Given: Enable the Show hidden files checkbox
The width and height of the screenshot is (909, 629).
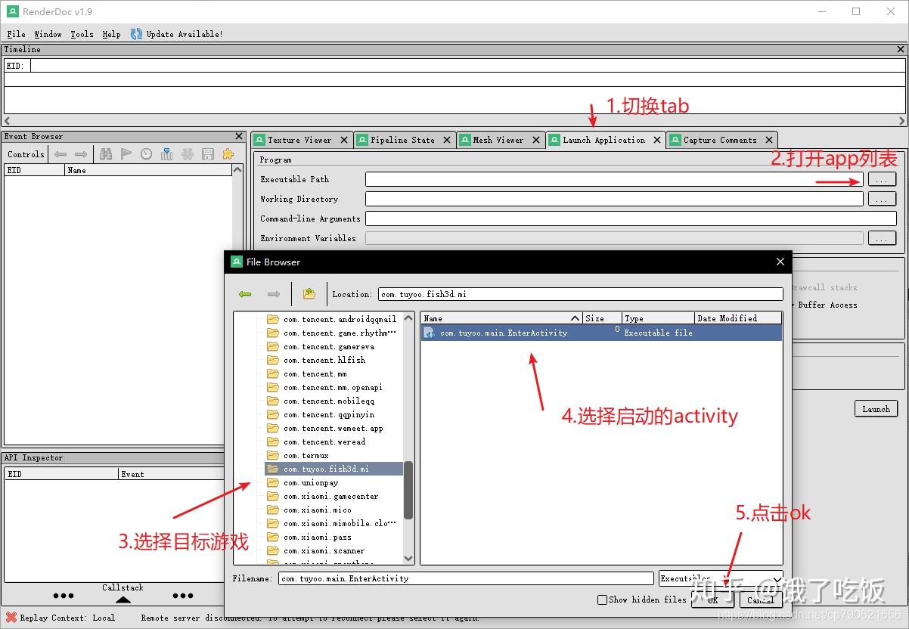Looking at the screenshot, I should 602,599.
